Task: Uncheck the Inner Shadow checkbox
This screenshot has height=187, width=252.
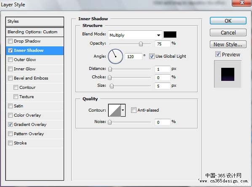Action: click(10, 51)
